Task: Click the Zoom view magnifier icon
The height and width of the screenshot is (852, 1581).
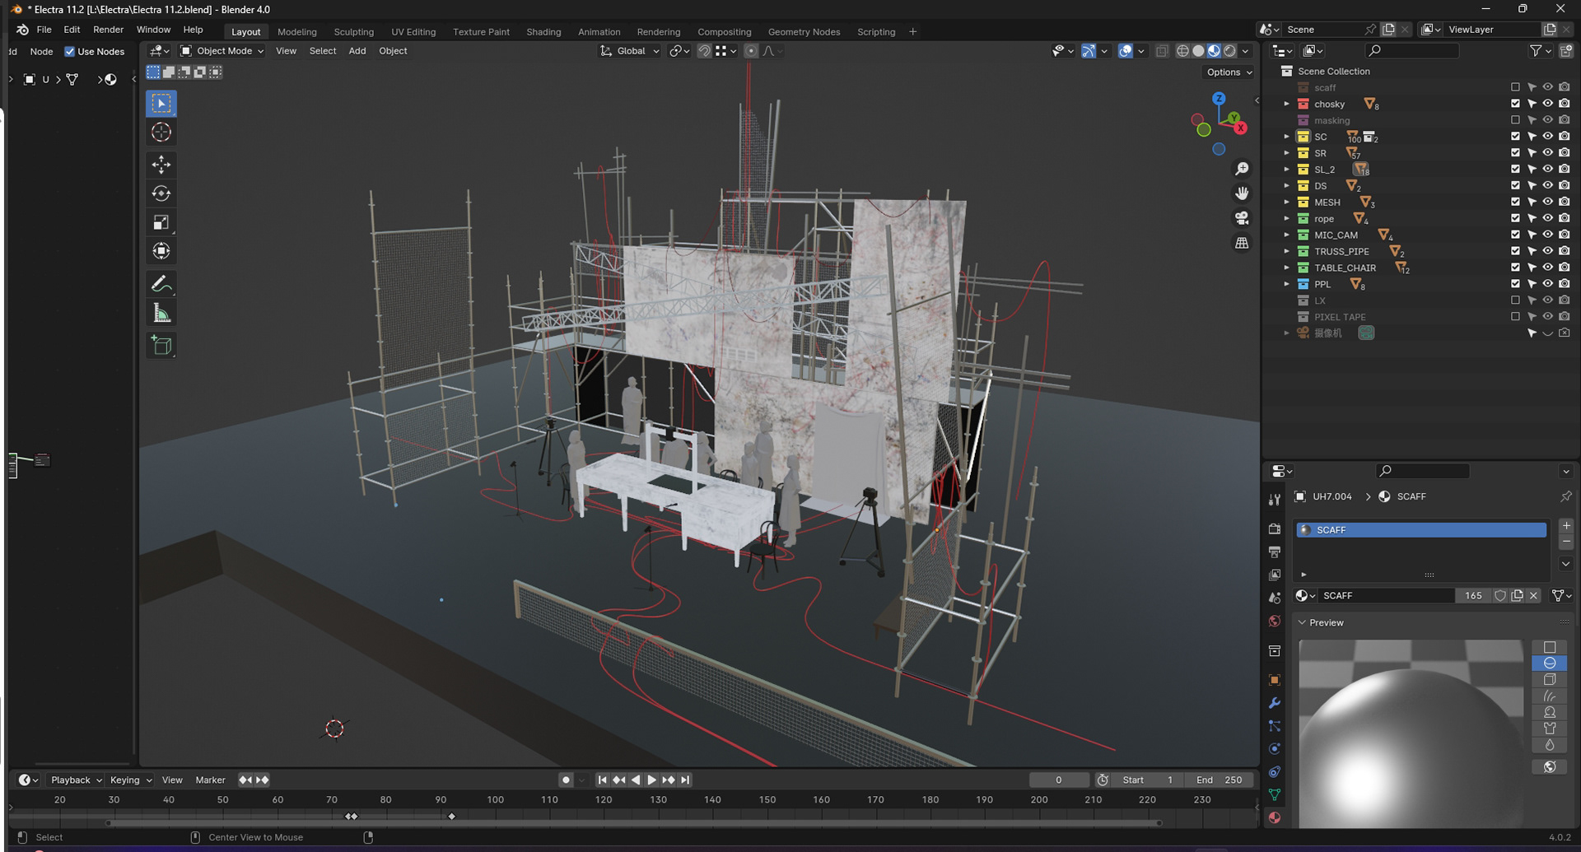Action: pyautogui.click(x=1242, y=169)
